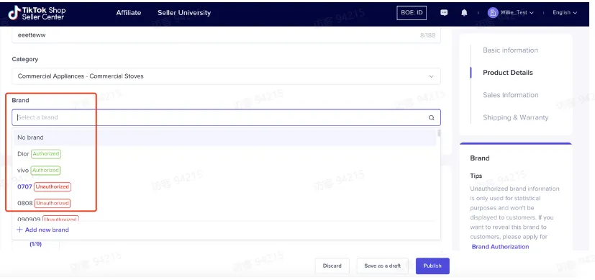Choose the vivo brand option
595x280 pixels.
[224, 171]
